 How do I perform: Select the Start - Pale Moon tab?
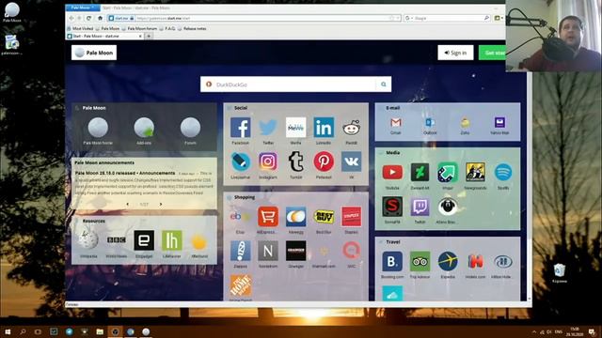pyautogui.click(x=104, y=36)
